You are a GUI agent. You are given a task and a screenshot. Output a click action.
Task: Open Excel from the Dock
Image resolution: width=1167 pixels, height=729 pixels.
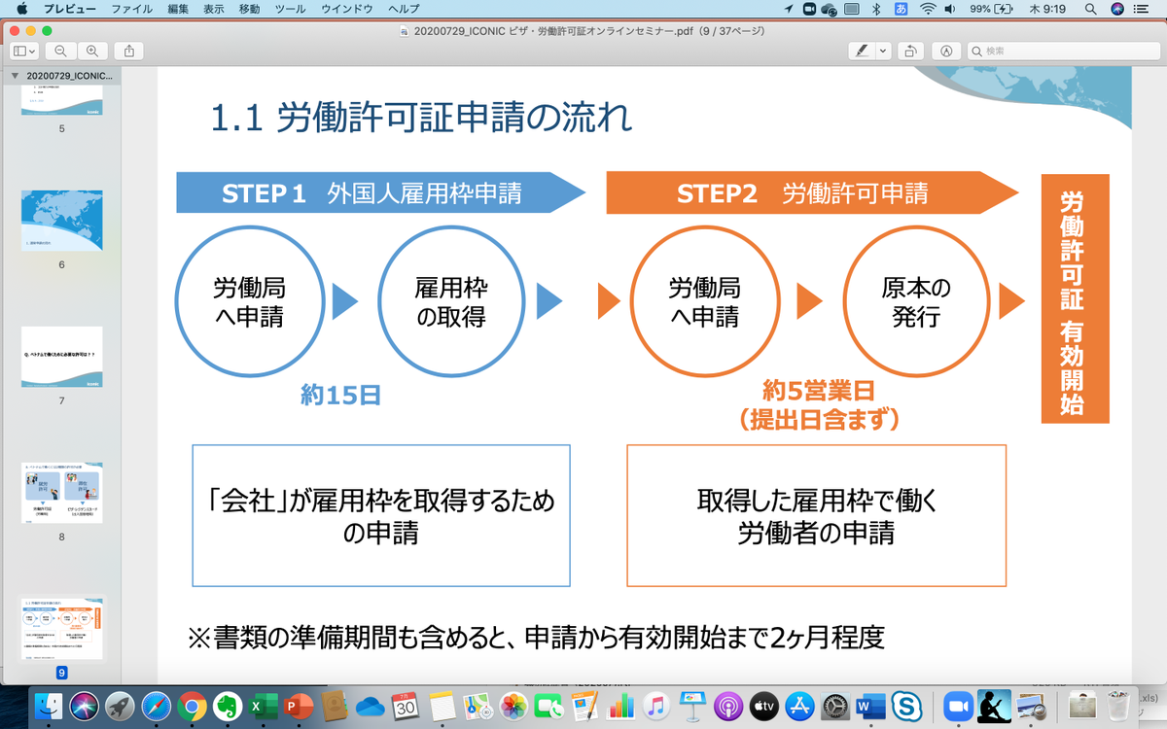coord(262,706)
